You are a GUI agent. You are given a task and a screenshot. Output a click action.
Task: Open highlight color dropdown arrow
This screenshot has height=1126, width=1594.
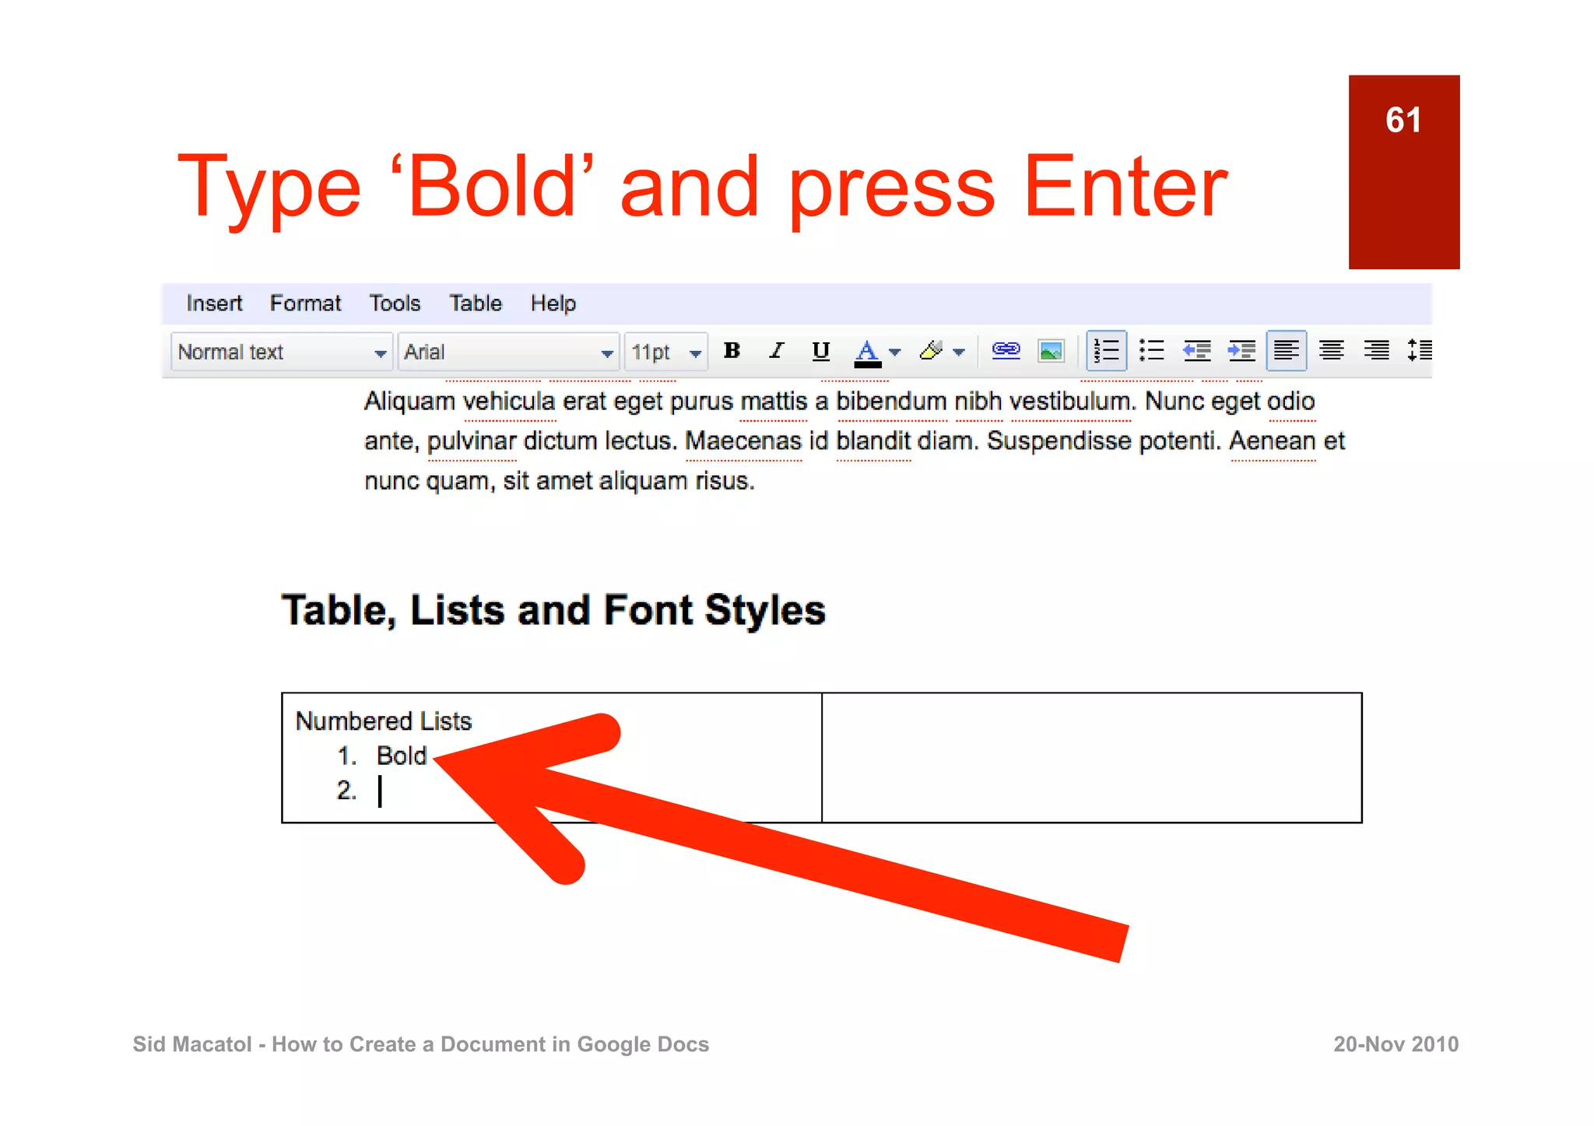click(959, 353)
